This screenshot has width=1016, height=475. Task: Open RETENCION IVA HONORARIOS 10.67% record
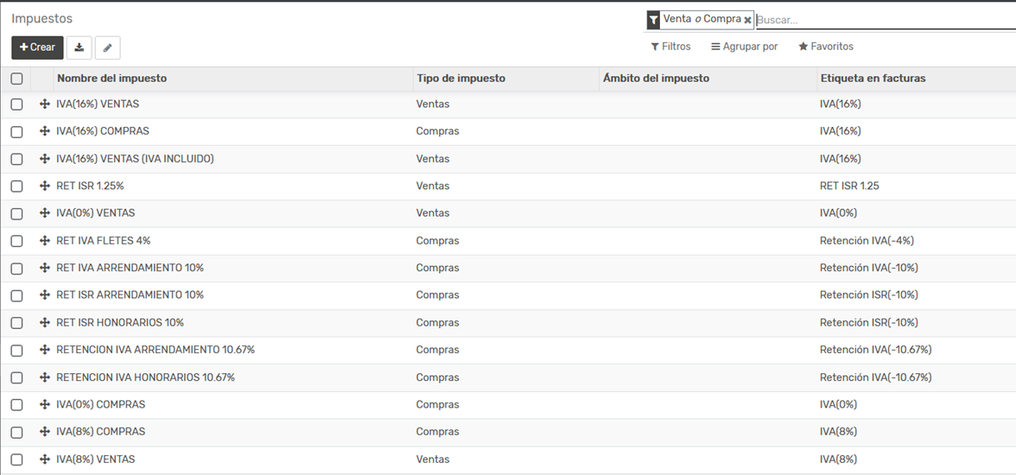point(145,377)
